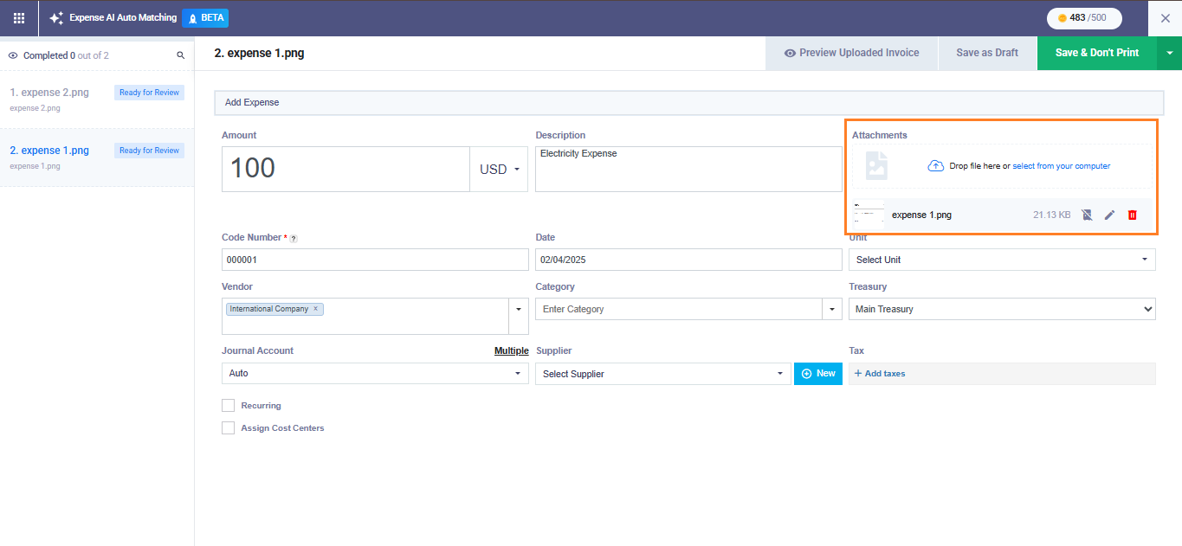Click the hide-attachment icon beside 21.13 KB

point(1087,215)
